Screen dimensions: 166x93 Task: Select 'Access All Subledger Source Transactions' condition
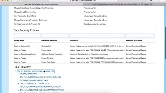[89, 54]
